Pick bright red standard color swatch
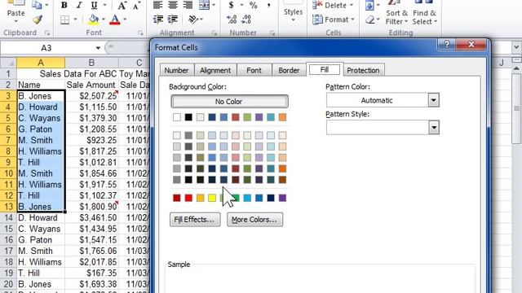This screenshot has height=293, width=522. tap(188, 198)
